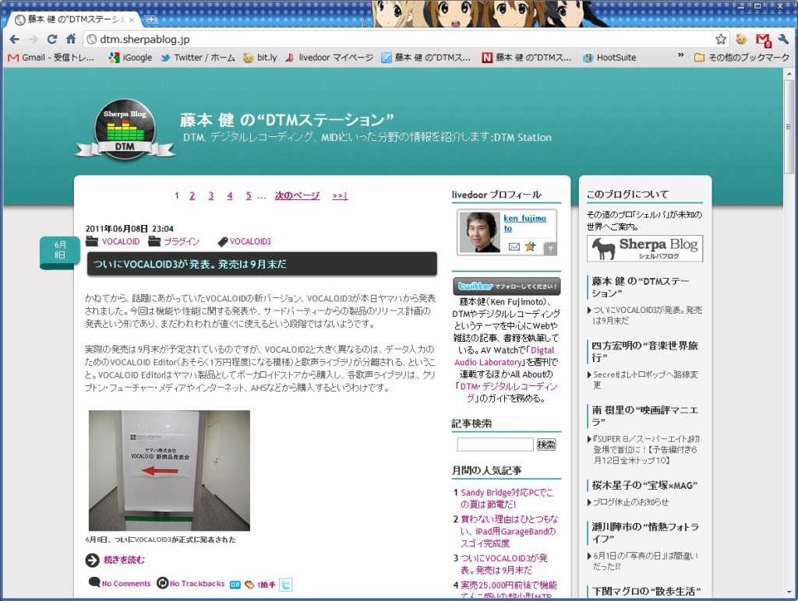798x601 pixels.
Task: Click the envelope mail icon in profile
Action: [514, 247]
